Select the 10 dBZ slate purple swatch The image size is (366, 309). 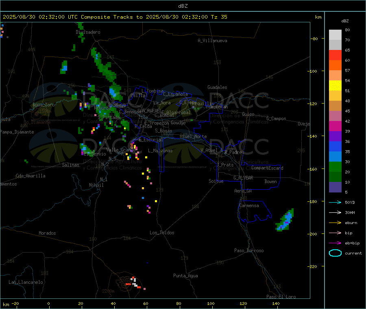335,187
